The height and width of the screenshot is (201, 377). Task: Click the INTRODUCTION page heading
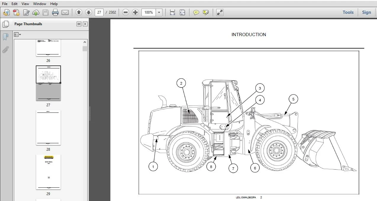coord(249,35)
